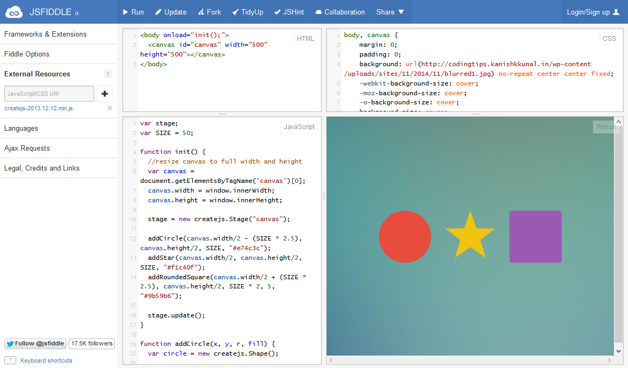Click result horizontal scrollbar left arrow

331,360
